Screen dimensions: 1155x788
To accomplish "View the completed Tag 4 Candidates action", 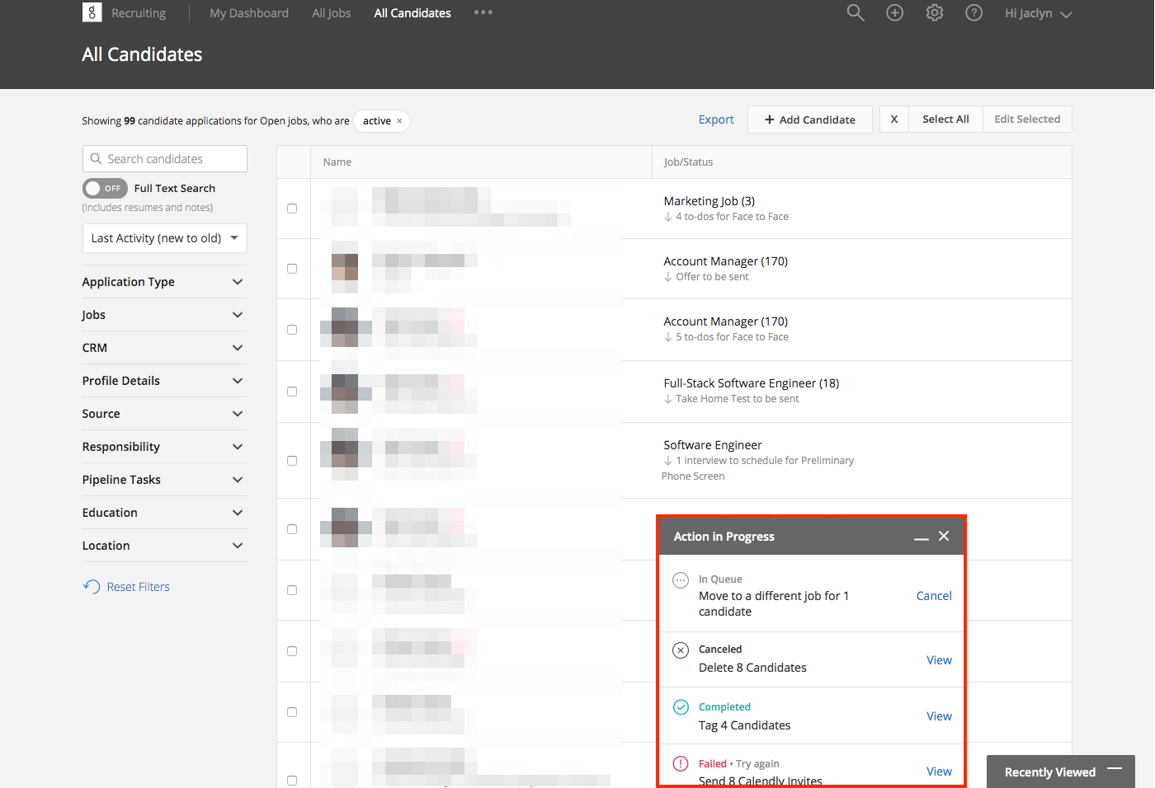I will coord(939,716).
